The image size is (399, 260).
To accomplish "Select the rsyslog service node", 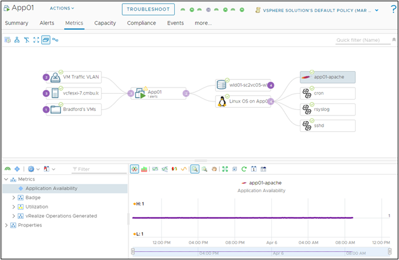I will coord(328,110).
